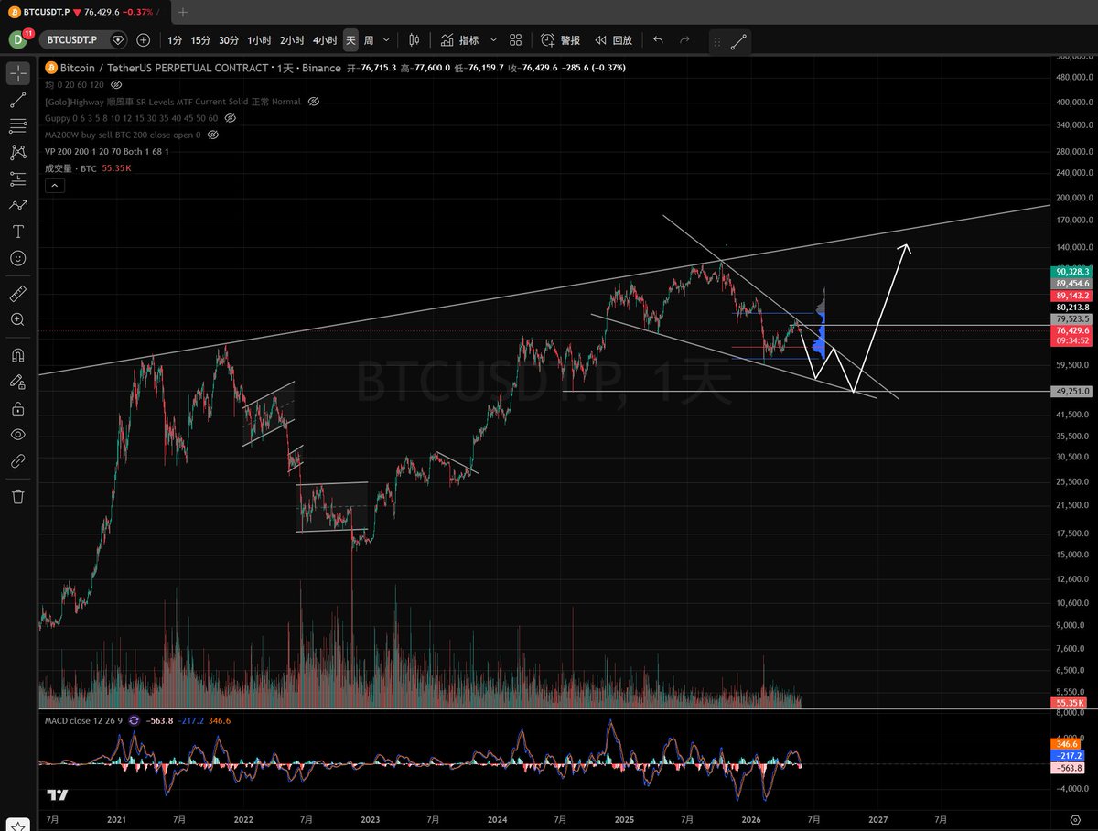This screenshot has height=831, width=1098.
Task: Click the symbol badge dropdown next to BTCUSDT.P
Action: click(117, 40)
